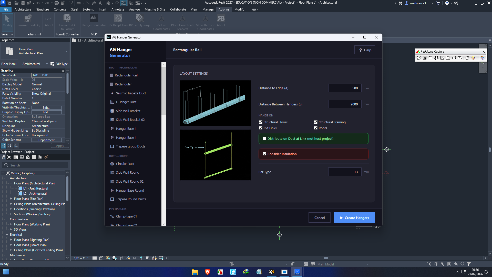The image size is (492, 277).
Task: Uncheck Structural Floors checkbox
Action: pos(261,122)
